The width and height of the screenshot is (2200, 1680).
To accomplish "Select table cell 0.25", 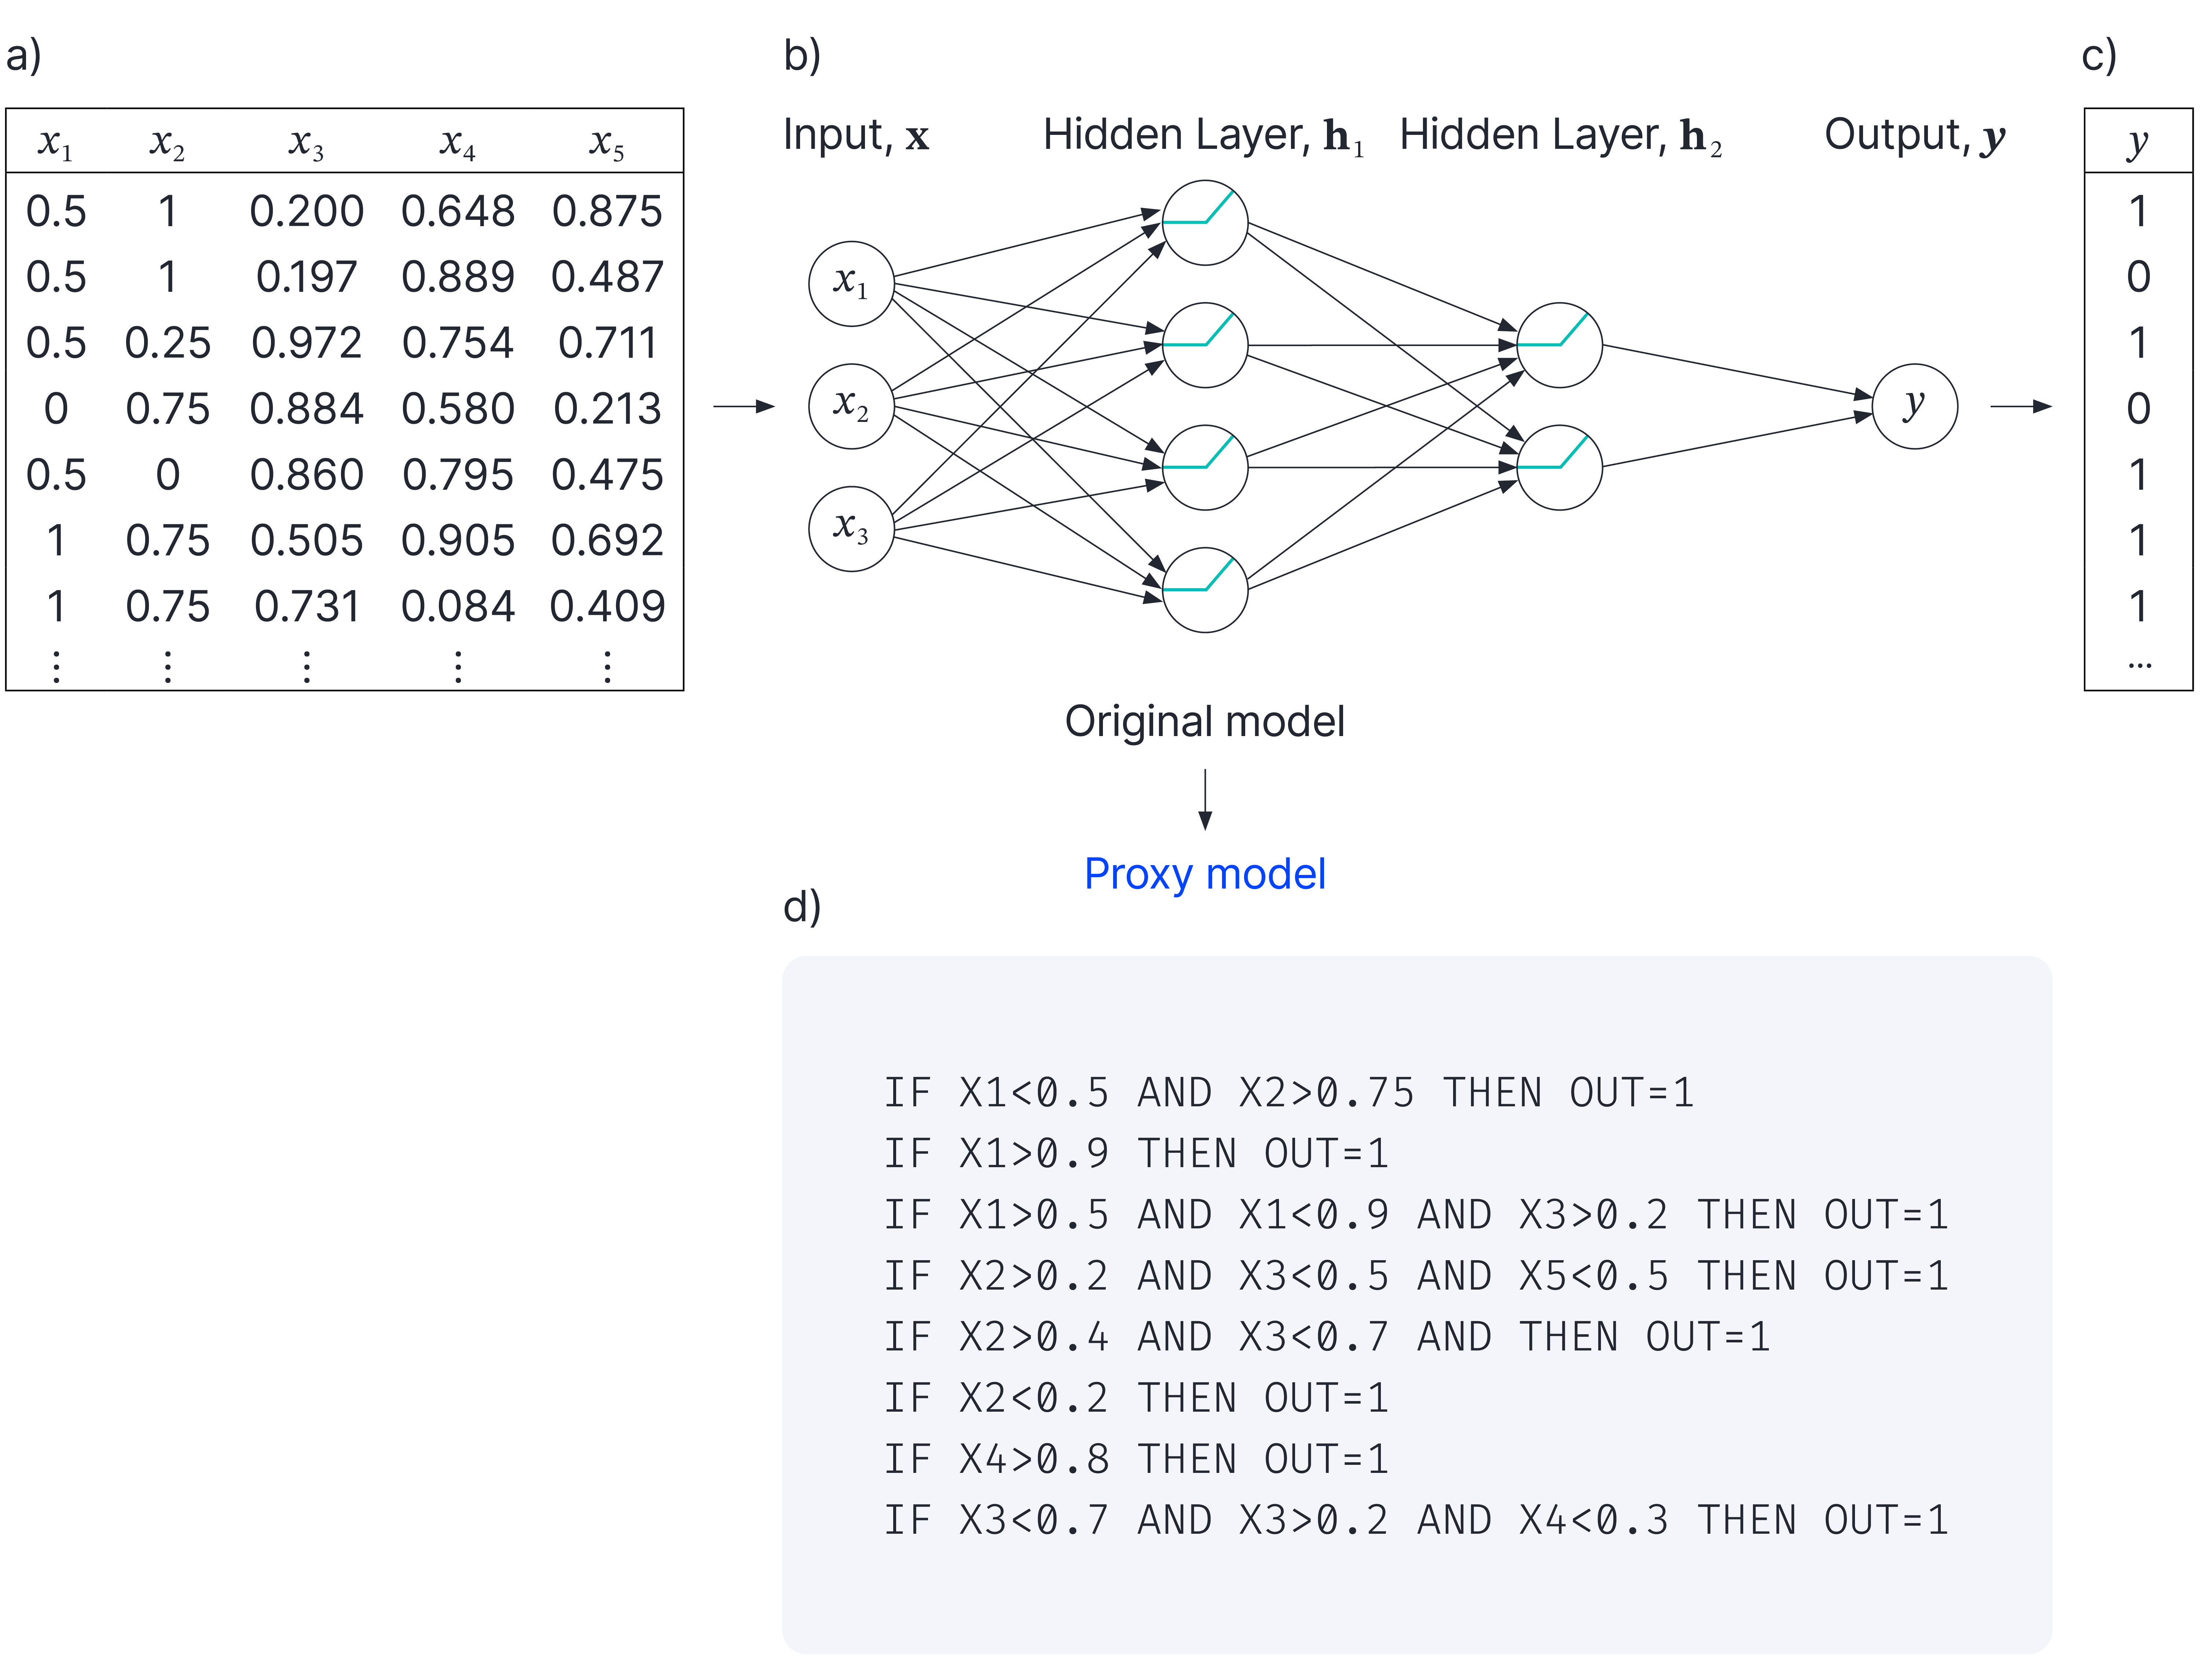I will click(168, 343).
